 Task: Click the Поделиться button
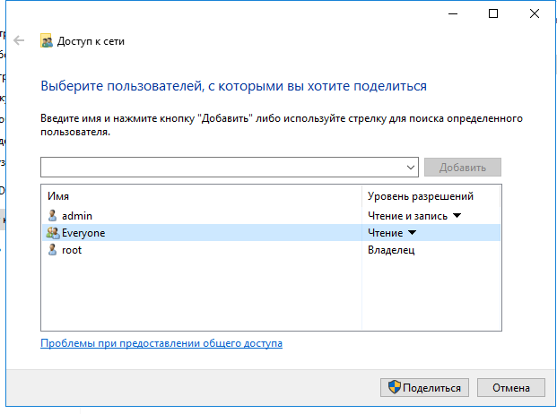tap(425, 388)
